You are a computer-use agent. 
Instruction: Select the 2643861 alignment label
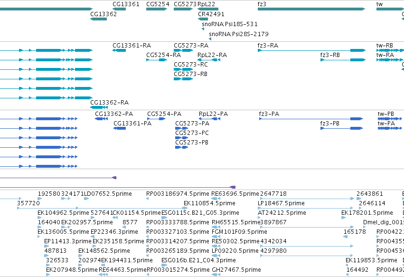(370, 194)
